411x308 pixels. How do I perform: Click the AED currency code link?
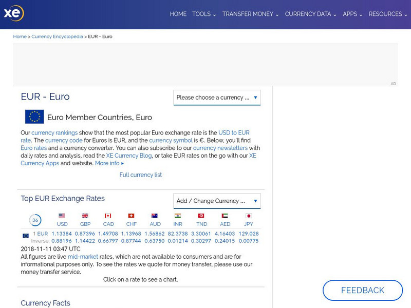(225, 224)
